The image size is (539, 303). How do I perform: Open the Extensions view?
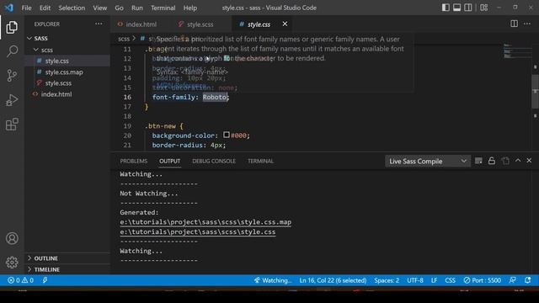tap(12, 125)
